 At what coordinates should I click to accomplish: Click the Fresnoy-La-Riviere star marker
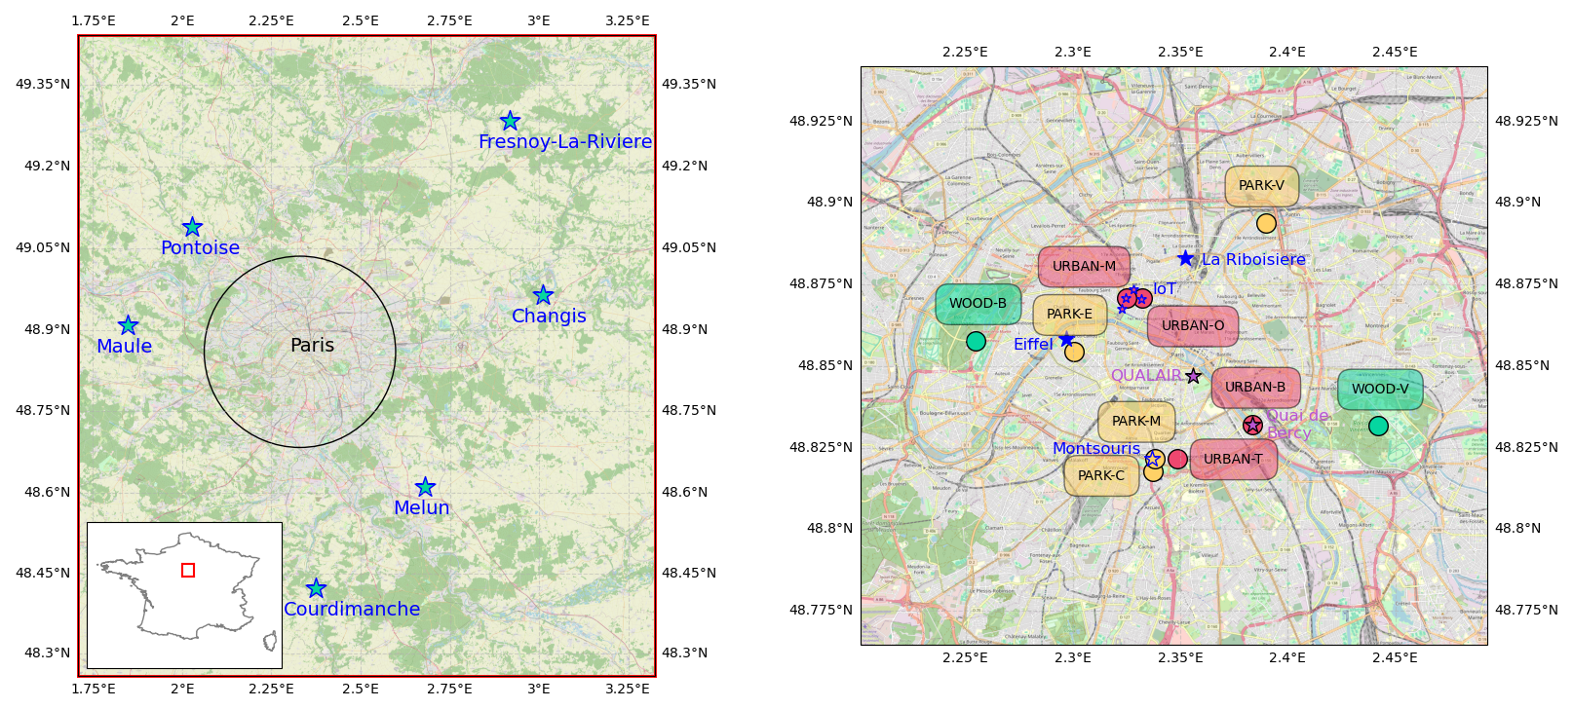(x=510, y=121)
